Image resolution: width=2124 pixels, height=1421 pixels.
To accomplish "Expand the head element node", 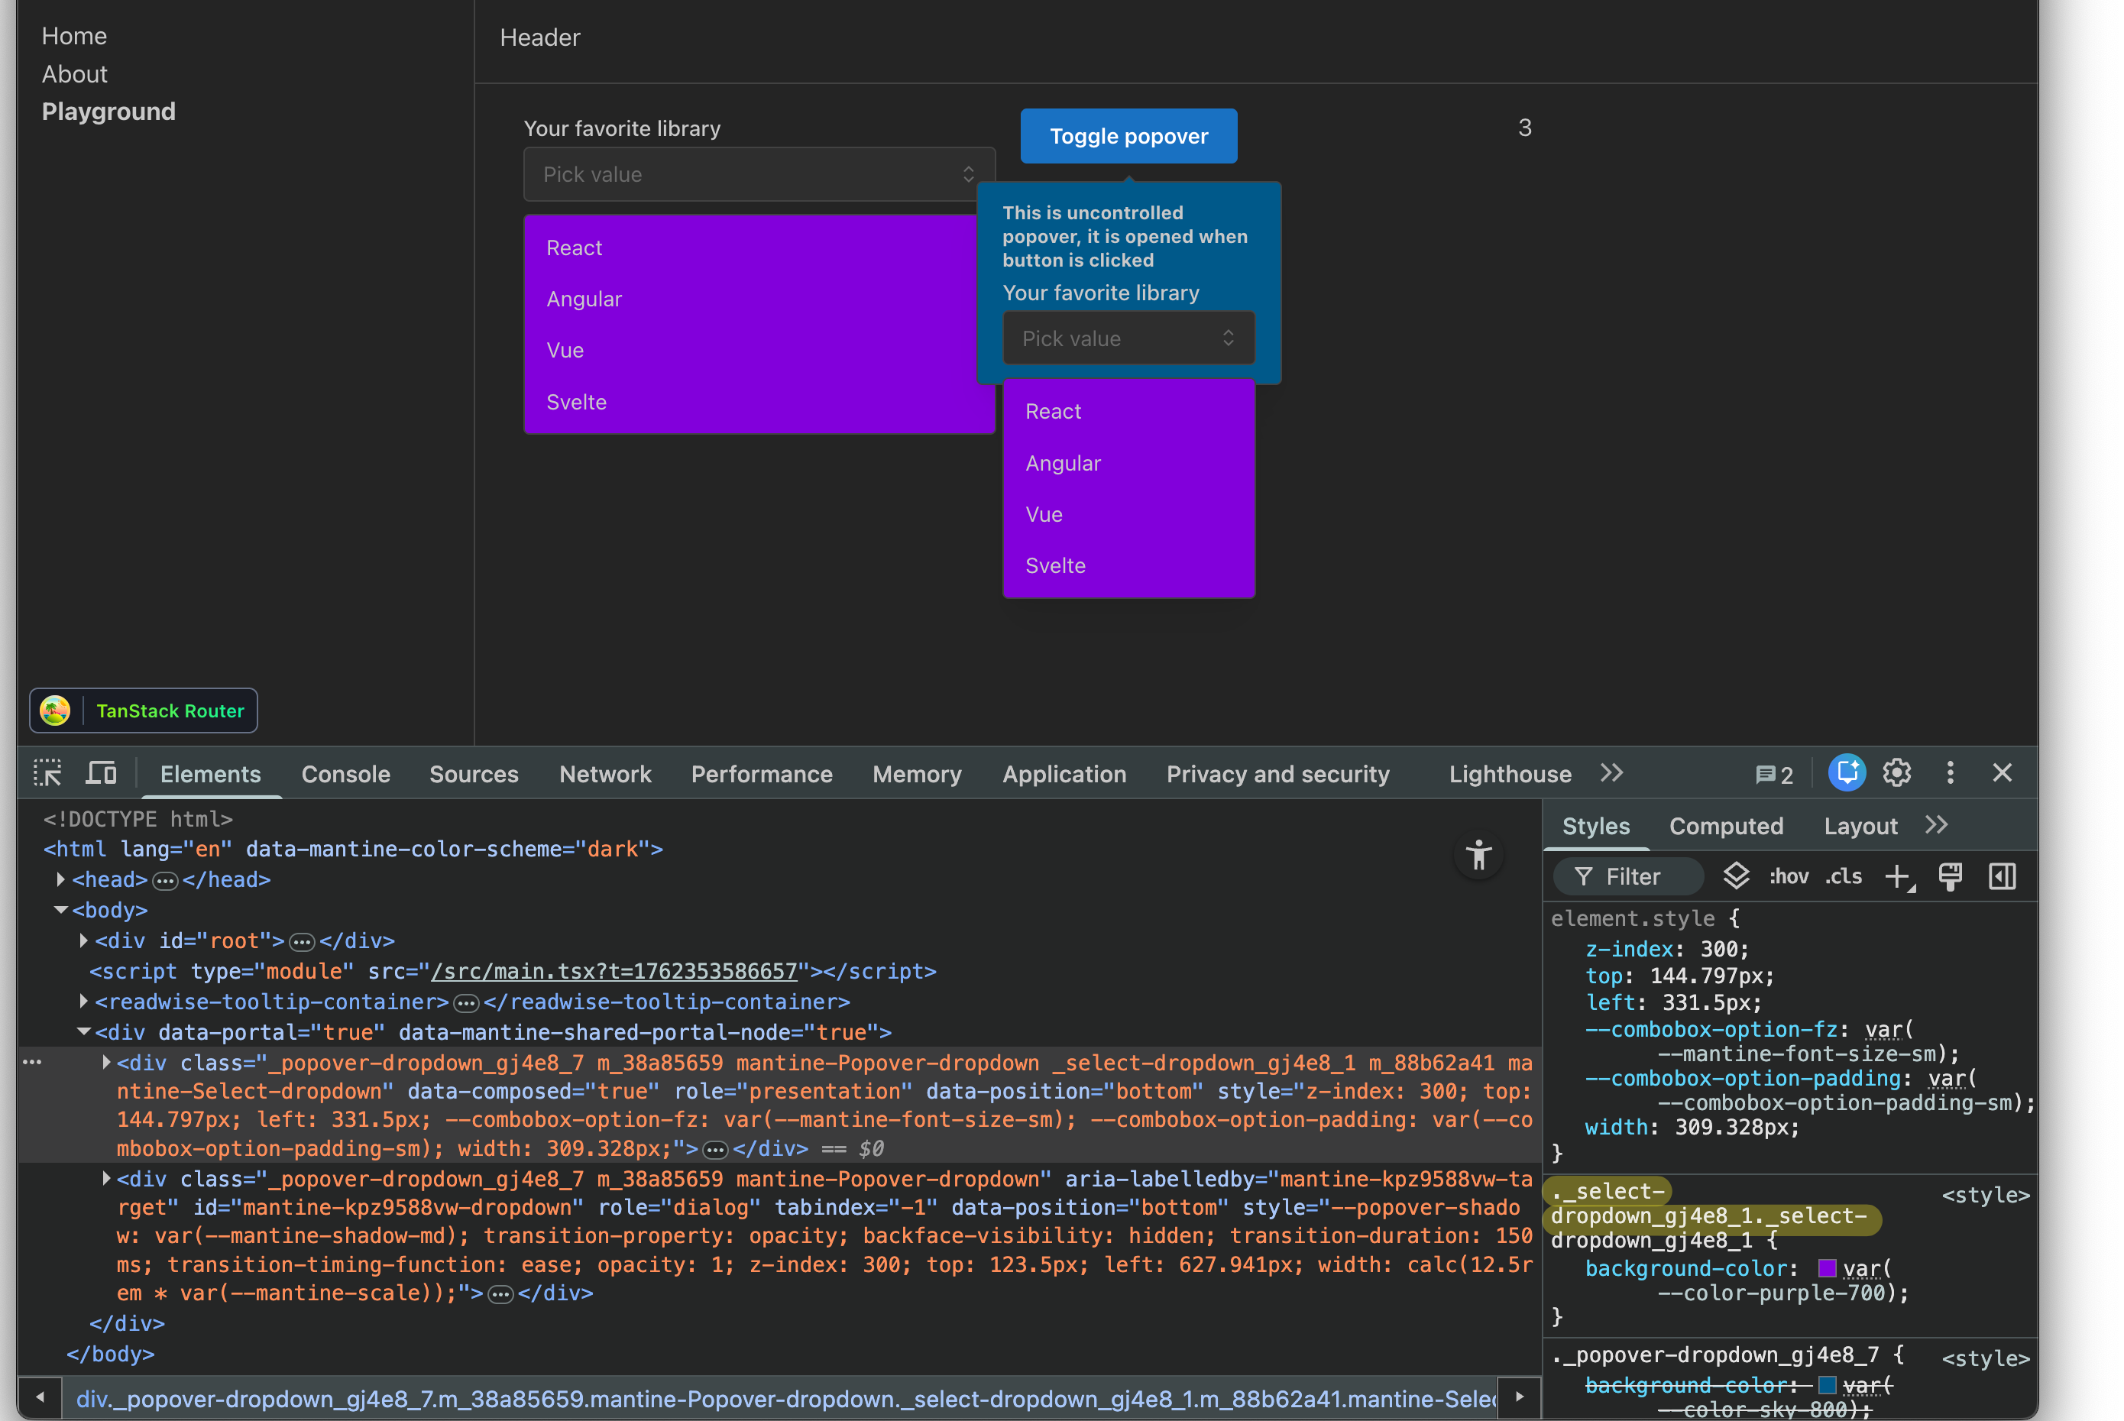I will (x=60, y=880).
